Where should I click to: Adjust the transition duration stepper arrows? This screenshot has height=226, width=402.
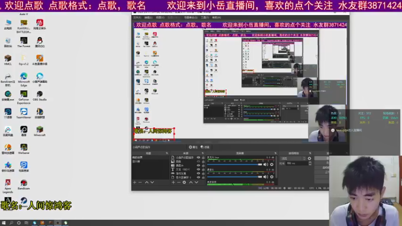point(310,163)
